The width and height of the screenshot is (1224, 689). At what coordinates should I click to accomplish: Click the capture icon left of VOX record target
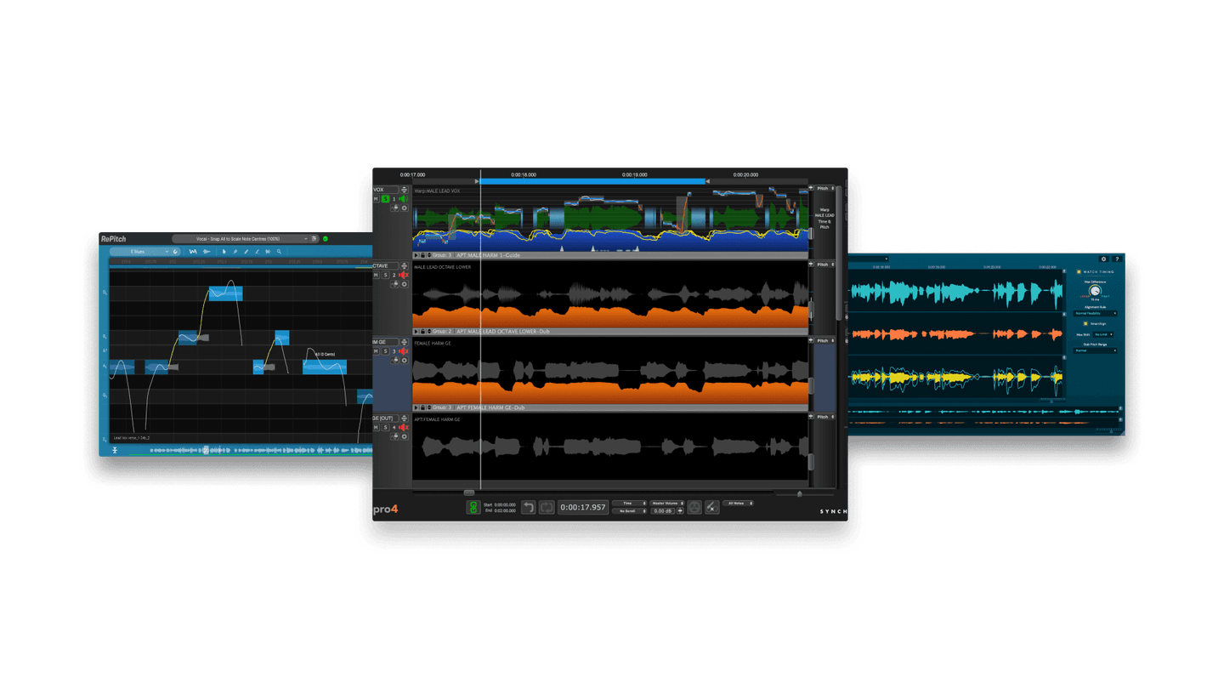pyautogui.click(x=395, y=208)
